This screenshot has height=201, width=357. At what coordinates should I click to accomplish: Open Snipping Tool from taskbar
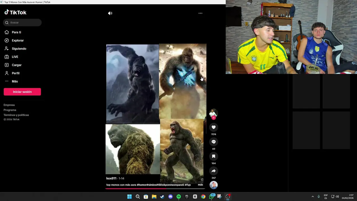point(219,197)
